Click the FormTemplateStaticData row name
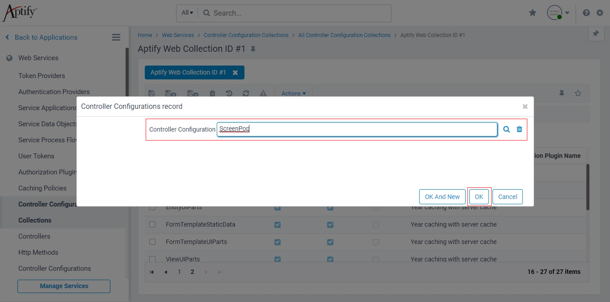The height and width of the screenshot is (302, 610). point(200,224)
